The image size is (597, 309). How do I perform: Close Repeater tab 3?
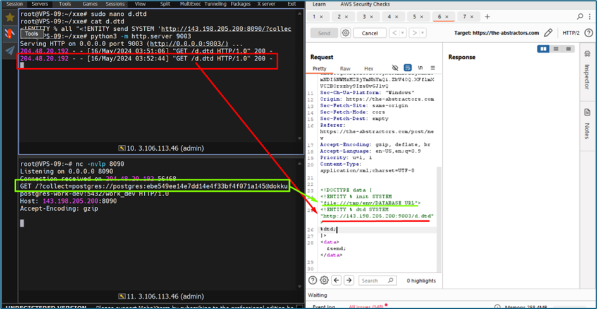click(x=372, y=16)
